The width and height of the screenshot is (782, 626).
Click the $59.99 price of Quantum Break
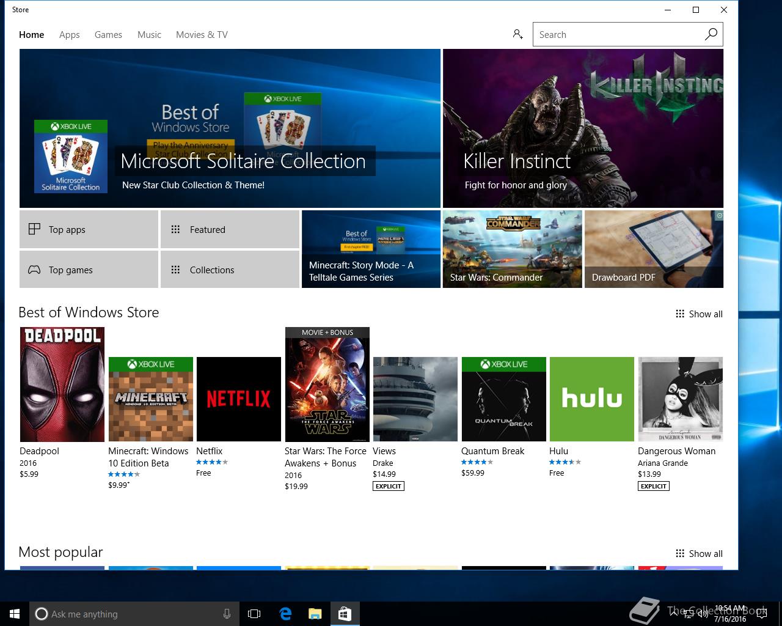pos(473,473)
